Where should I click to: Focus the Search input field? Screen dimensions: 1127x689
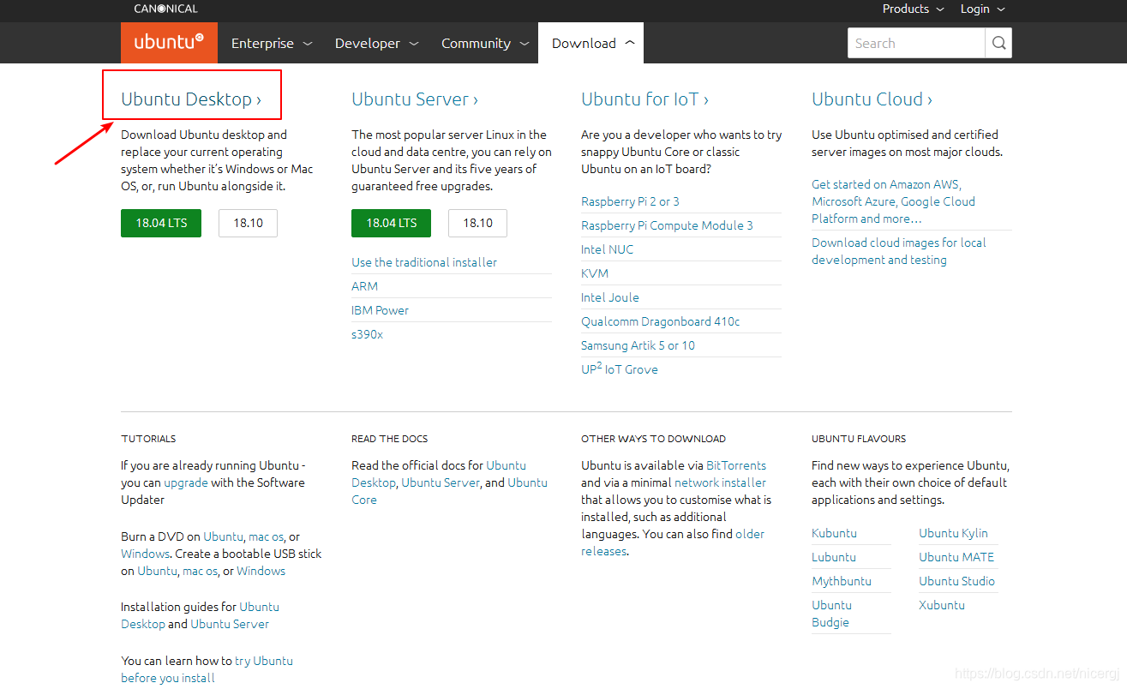click(916, 43)
